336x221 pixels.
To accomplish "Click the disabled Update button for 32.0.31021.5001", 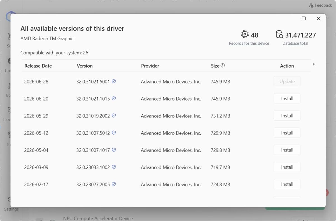I will 287,81.
